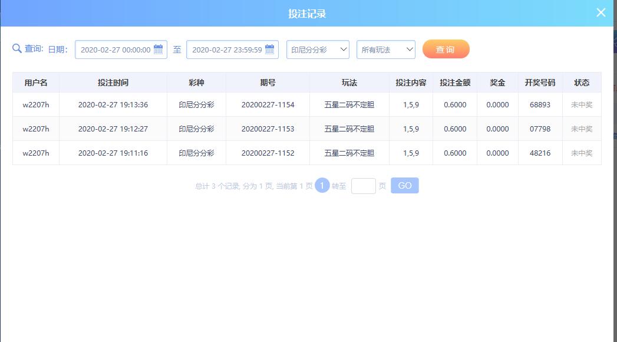Click the page number input box
The image size is (617, 342).
pos(363,186)
